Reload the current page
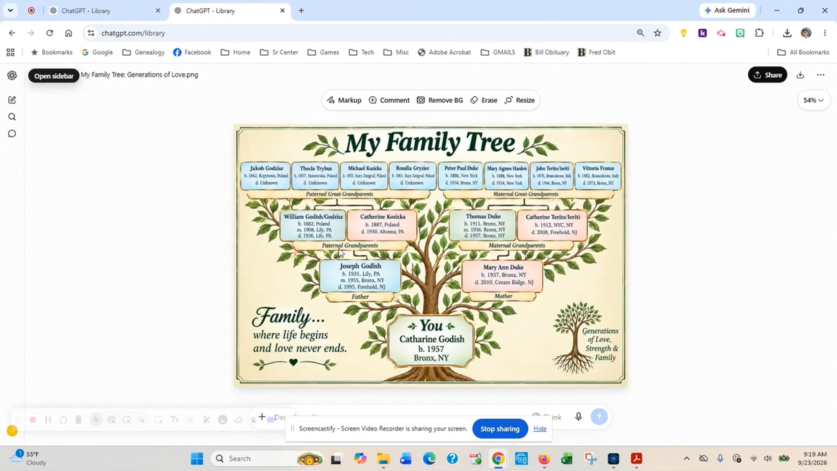The image size is (837, 471). click(x=50, y=33)
